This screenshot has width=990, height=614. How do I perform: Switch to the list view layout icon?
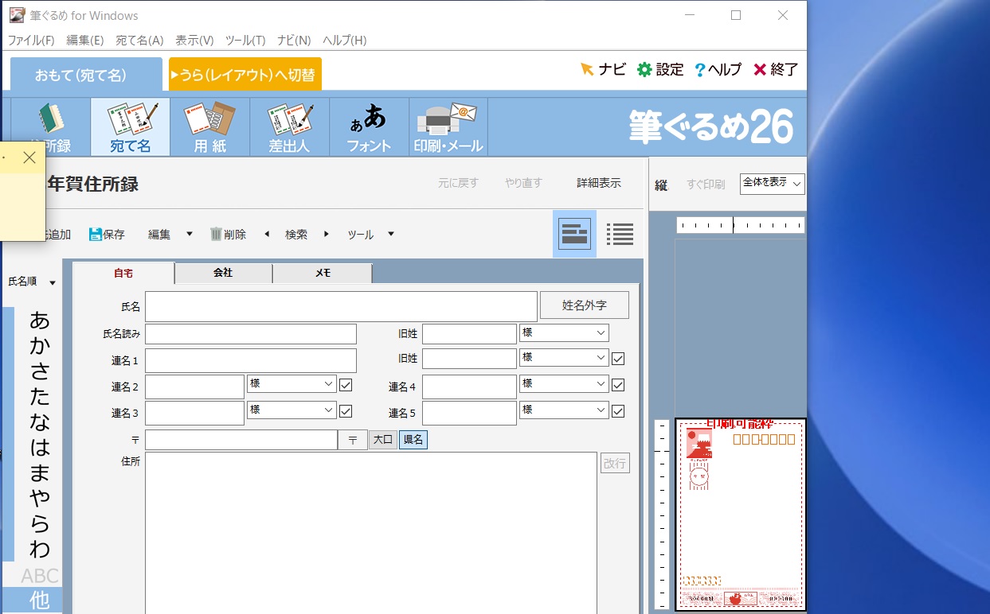(x=620, y=234)
